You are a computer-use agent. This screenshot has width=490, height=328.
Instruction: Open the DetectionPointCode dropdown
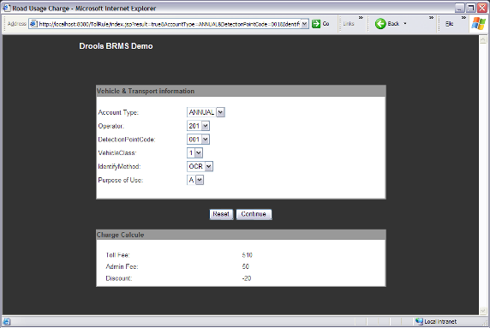point(205,140)
